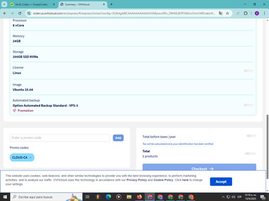Open site information icon in address bar

pos(29,13)
